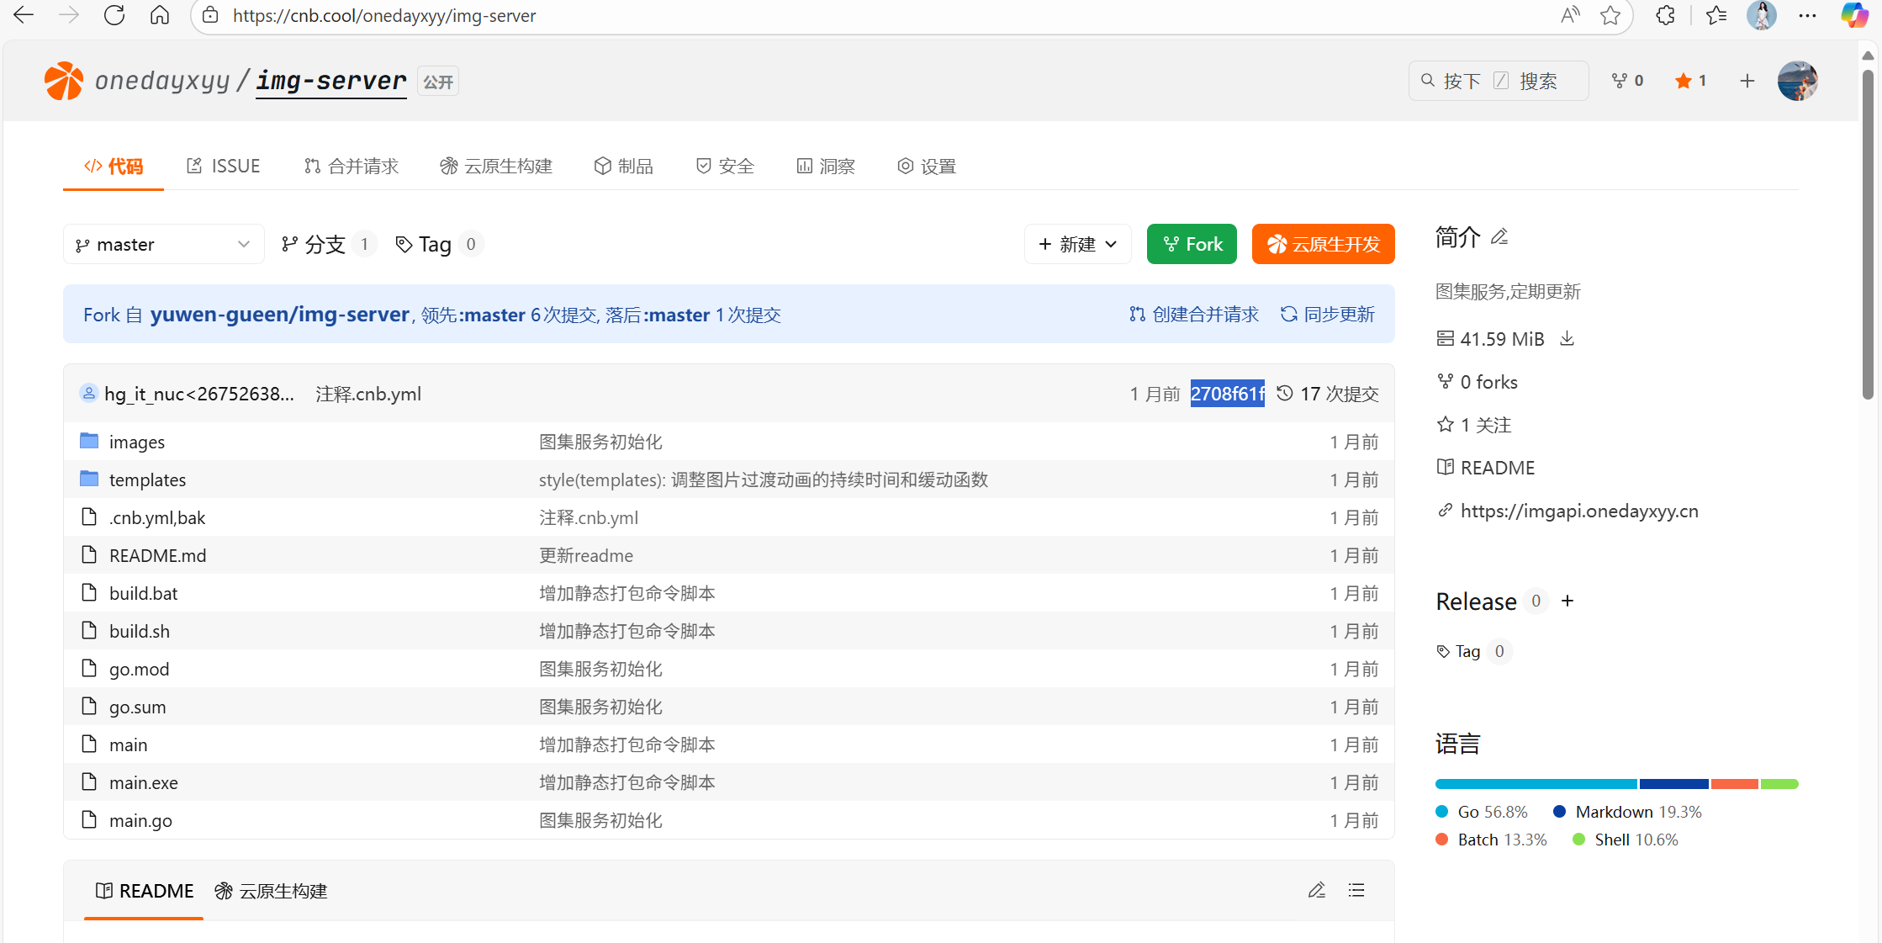Open the templates folder
The height and width of the screenshot is (943, 1882).
(147, 479)
